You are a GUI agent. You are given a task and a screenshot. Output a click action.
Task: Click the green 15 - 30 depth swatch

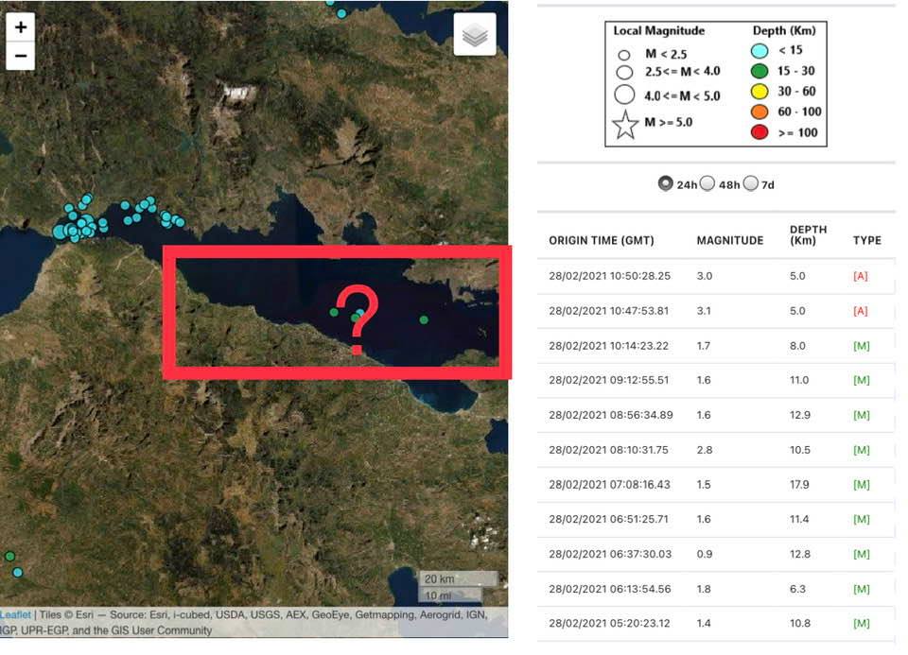point(760,71)
